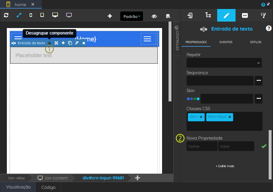This screenshot has height=192, width=273.
Task: Select ion-content in the breadcrumb
Action: (53, 178)
